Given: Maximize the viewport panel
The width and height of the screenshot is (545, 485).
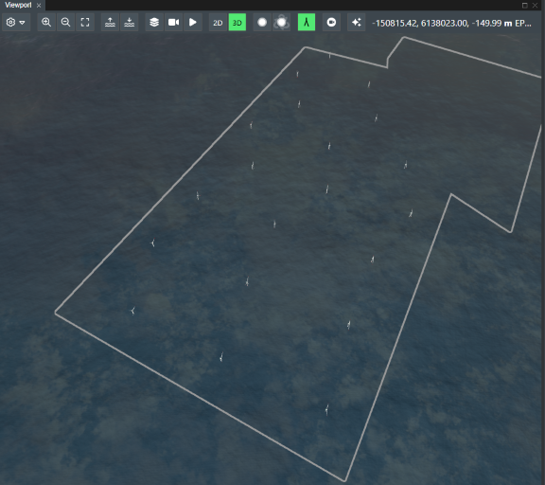Looking at the screenshot, I should (525, 6).
